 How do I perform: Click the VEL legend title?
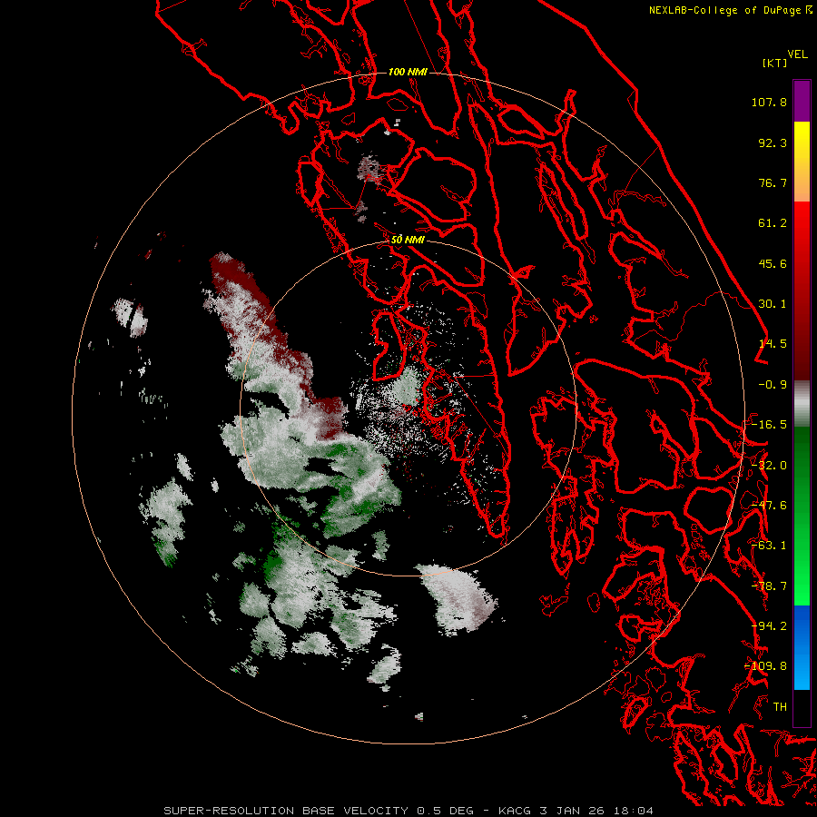point(797,54)
